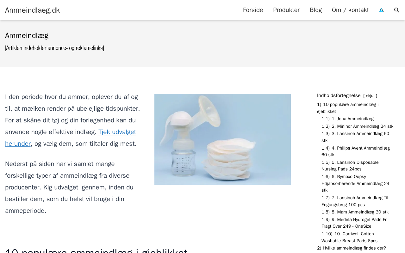Screen dimensions: 405x253
Task: Click the breast pump and pads image
Action: 222,139
